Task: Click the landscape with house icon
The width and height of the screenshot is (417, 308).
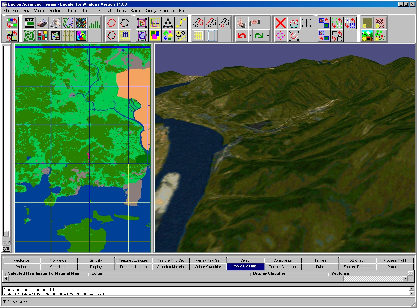Action: [367, 35]
